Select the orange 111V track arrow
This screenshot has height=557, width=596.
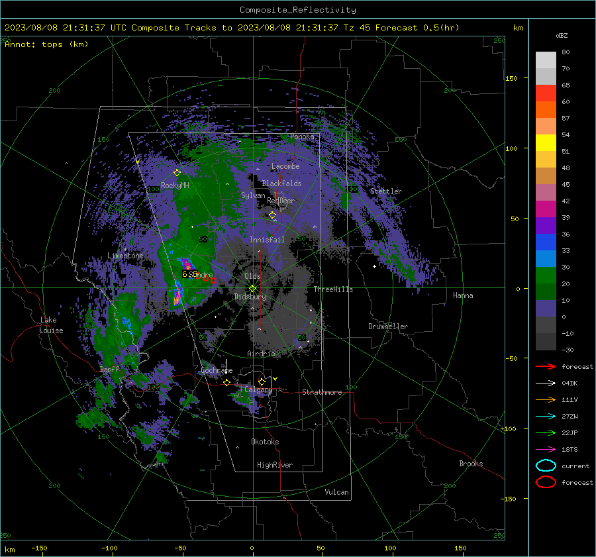coord(546,399)
